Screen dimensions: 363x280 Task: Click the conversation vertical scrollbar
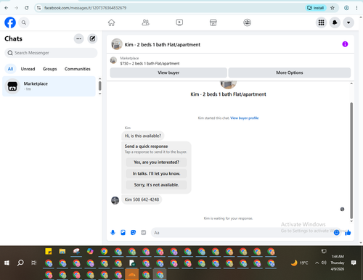pos(351,160)
